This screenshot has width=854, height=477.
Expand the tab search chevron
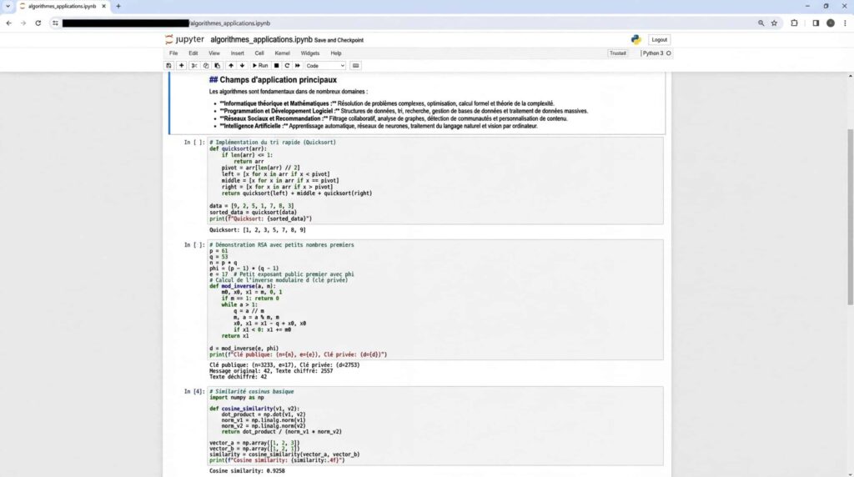[x=8, y=7]
